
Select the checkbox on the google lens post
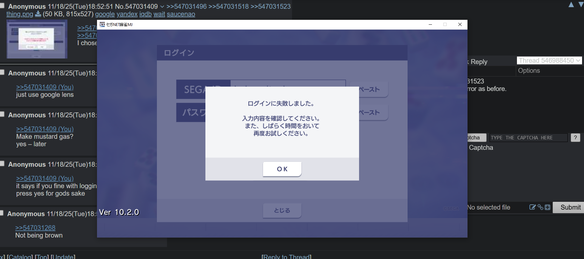click(2, 72)
